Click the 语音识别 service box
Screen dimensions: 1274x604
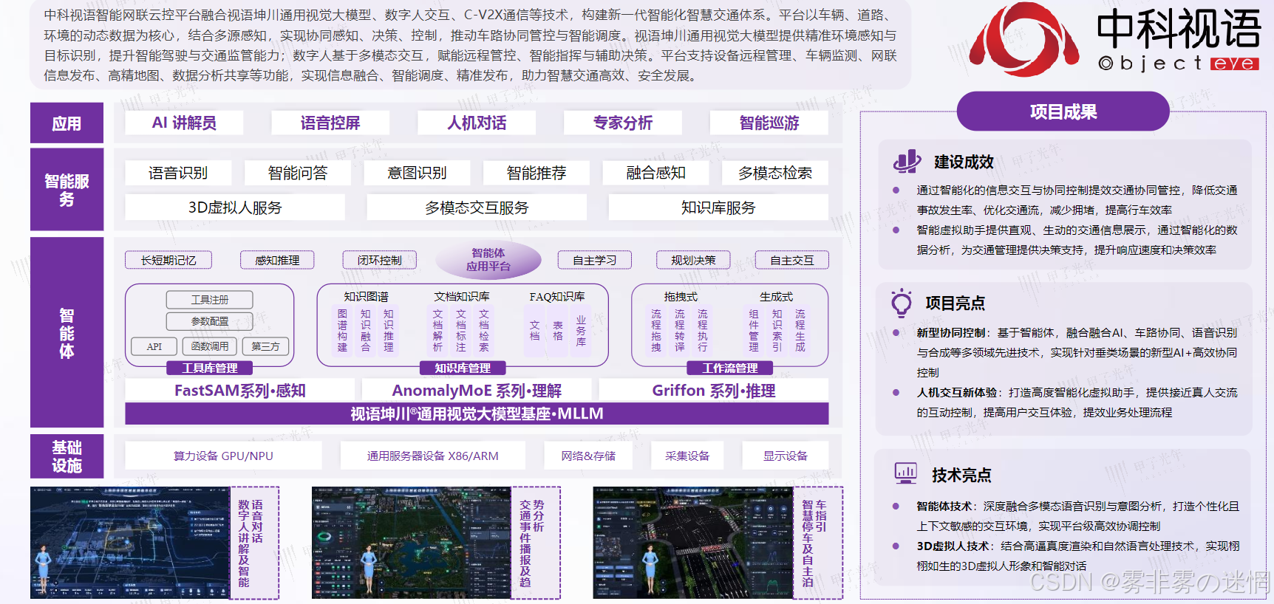(178, 173)
